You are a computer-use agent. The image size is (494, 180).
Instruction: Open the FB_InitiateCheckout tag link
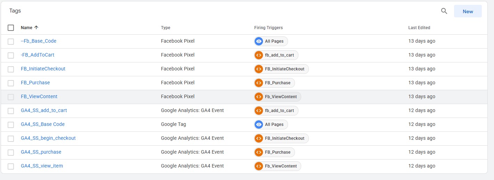point(43,69)
